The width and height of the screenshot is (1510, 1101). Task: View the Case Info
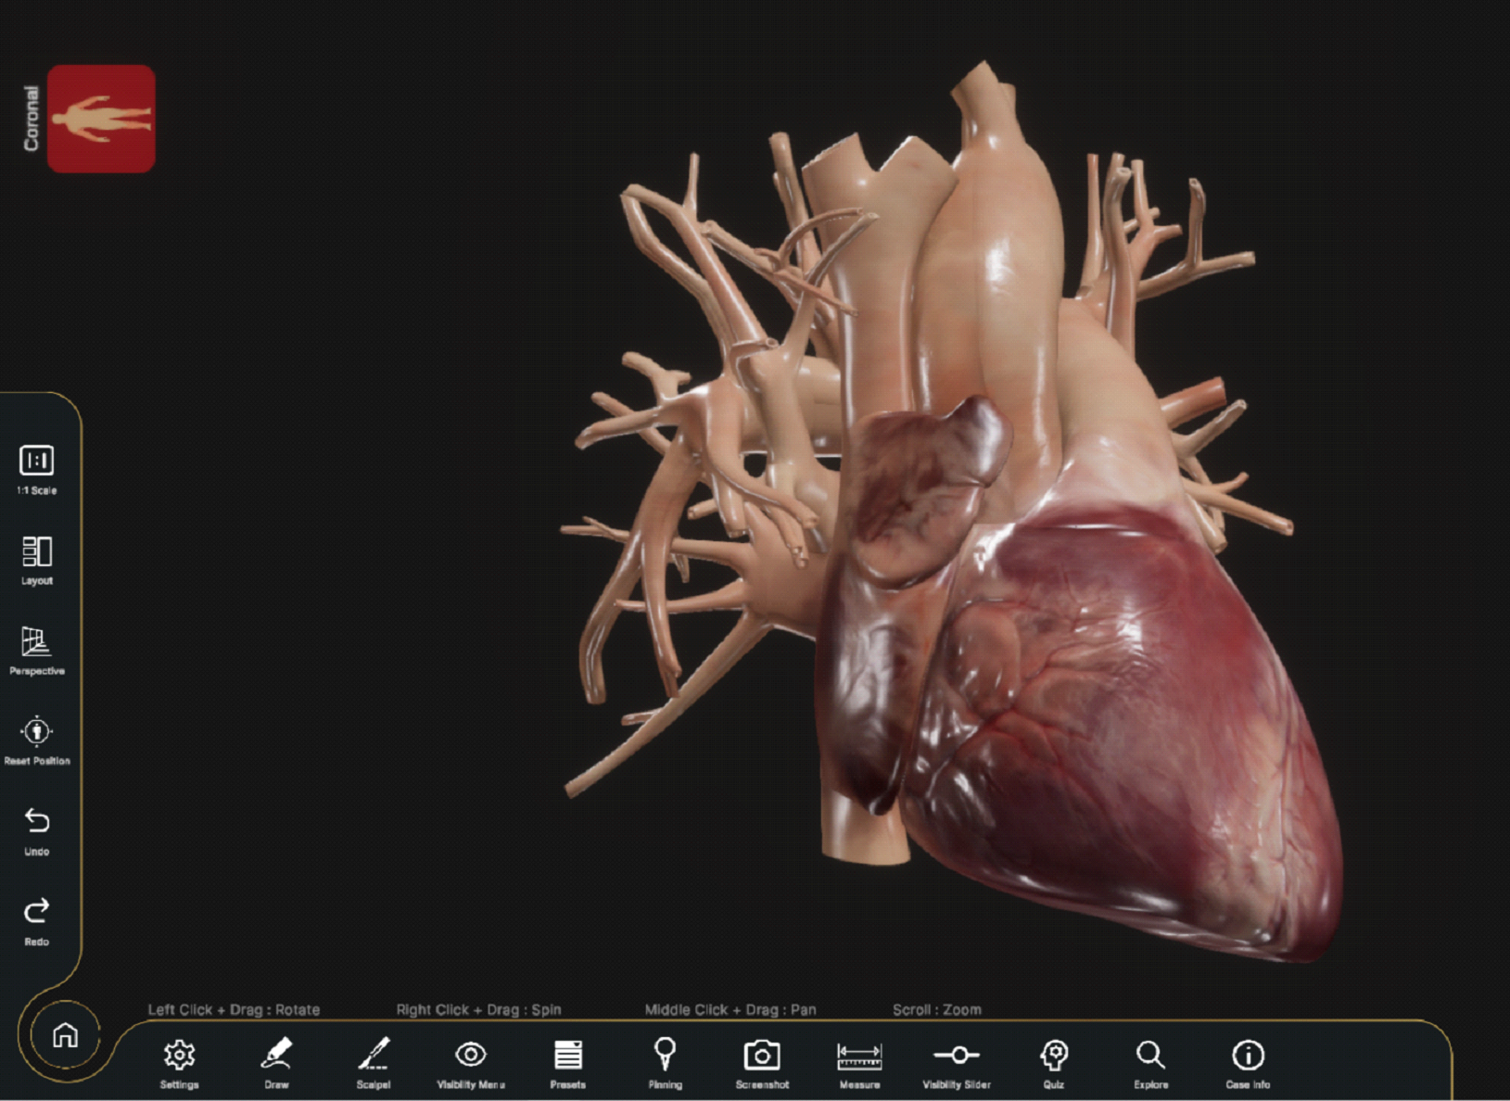tap(1249, 1057)
